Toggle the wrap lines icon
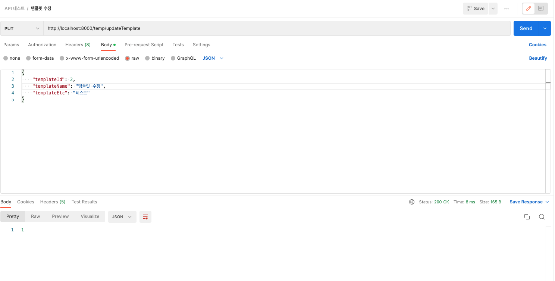 pyautogui.click(x=145, y=217)
